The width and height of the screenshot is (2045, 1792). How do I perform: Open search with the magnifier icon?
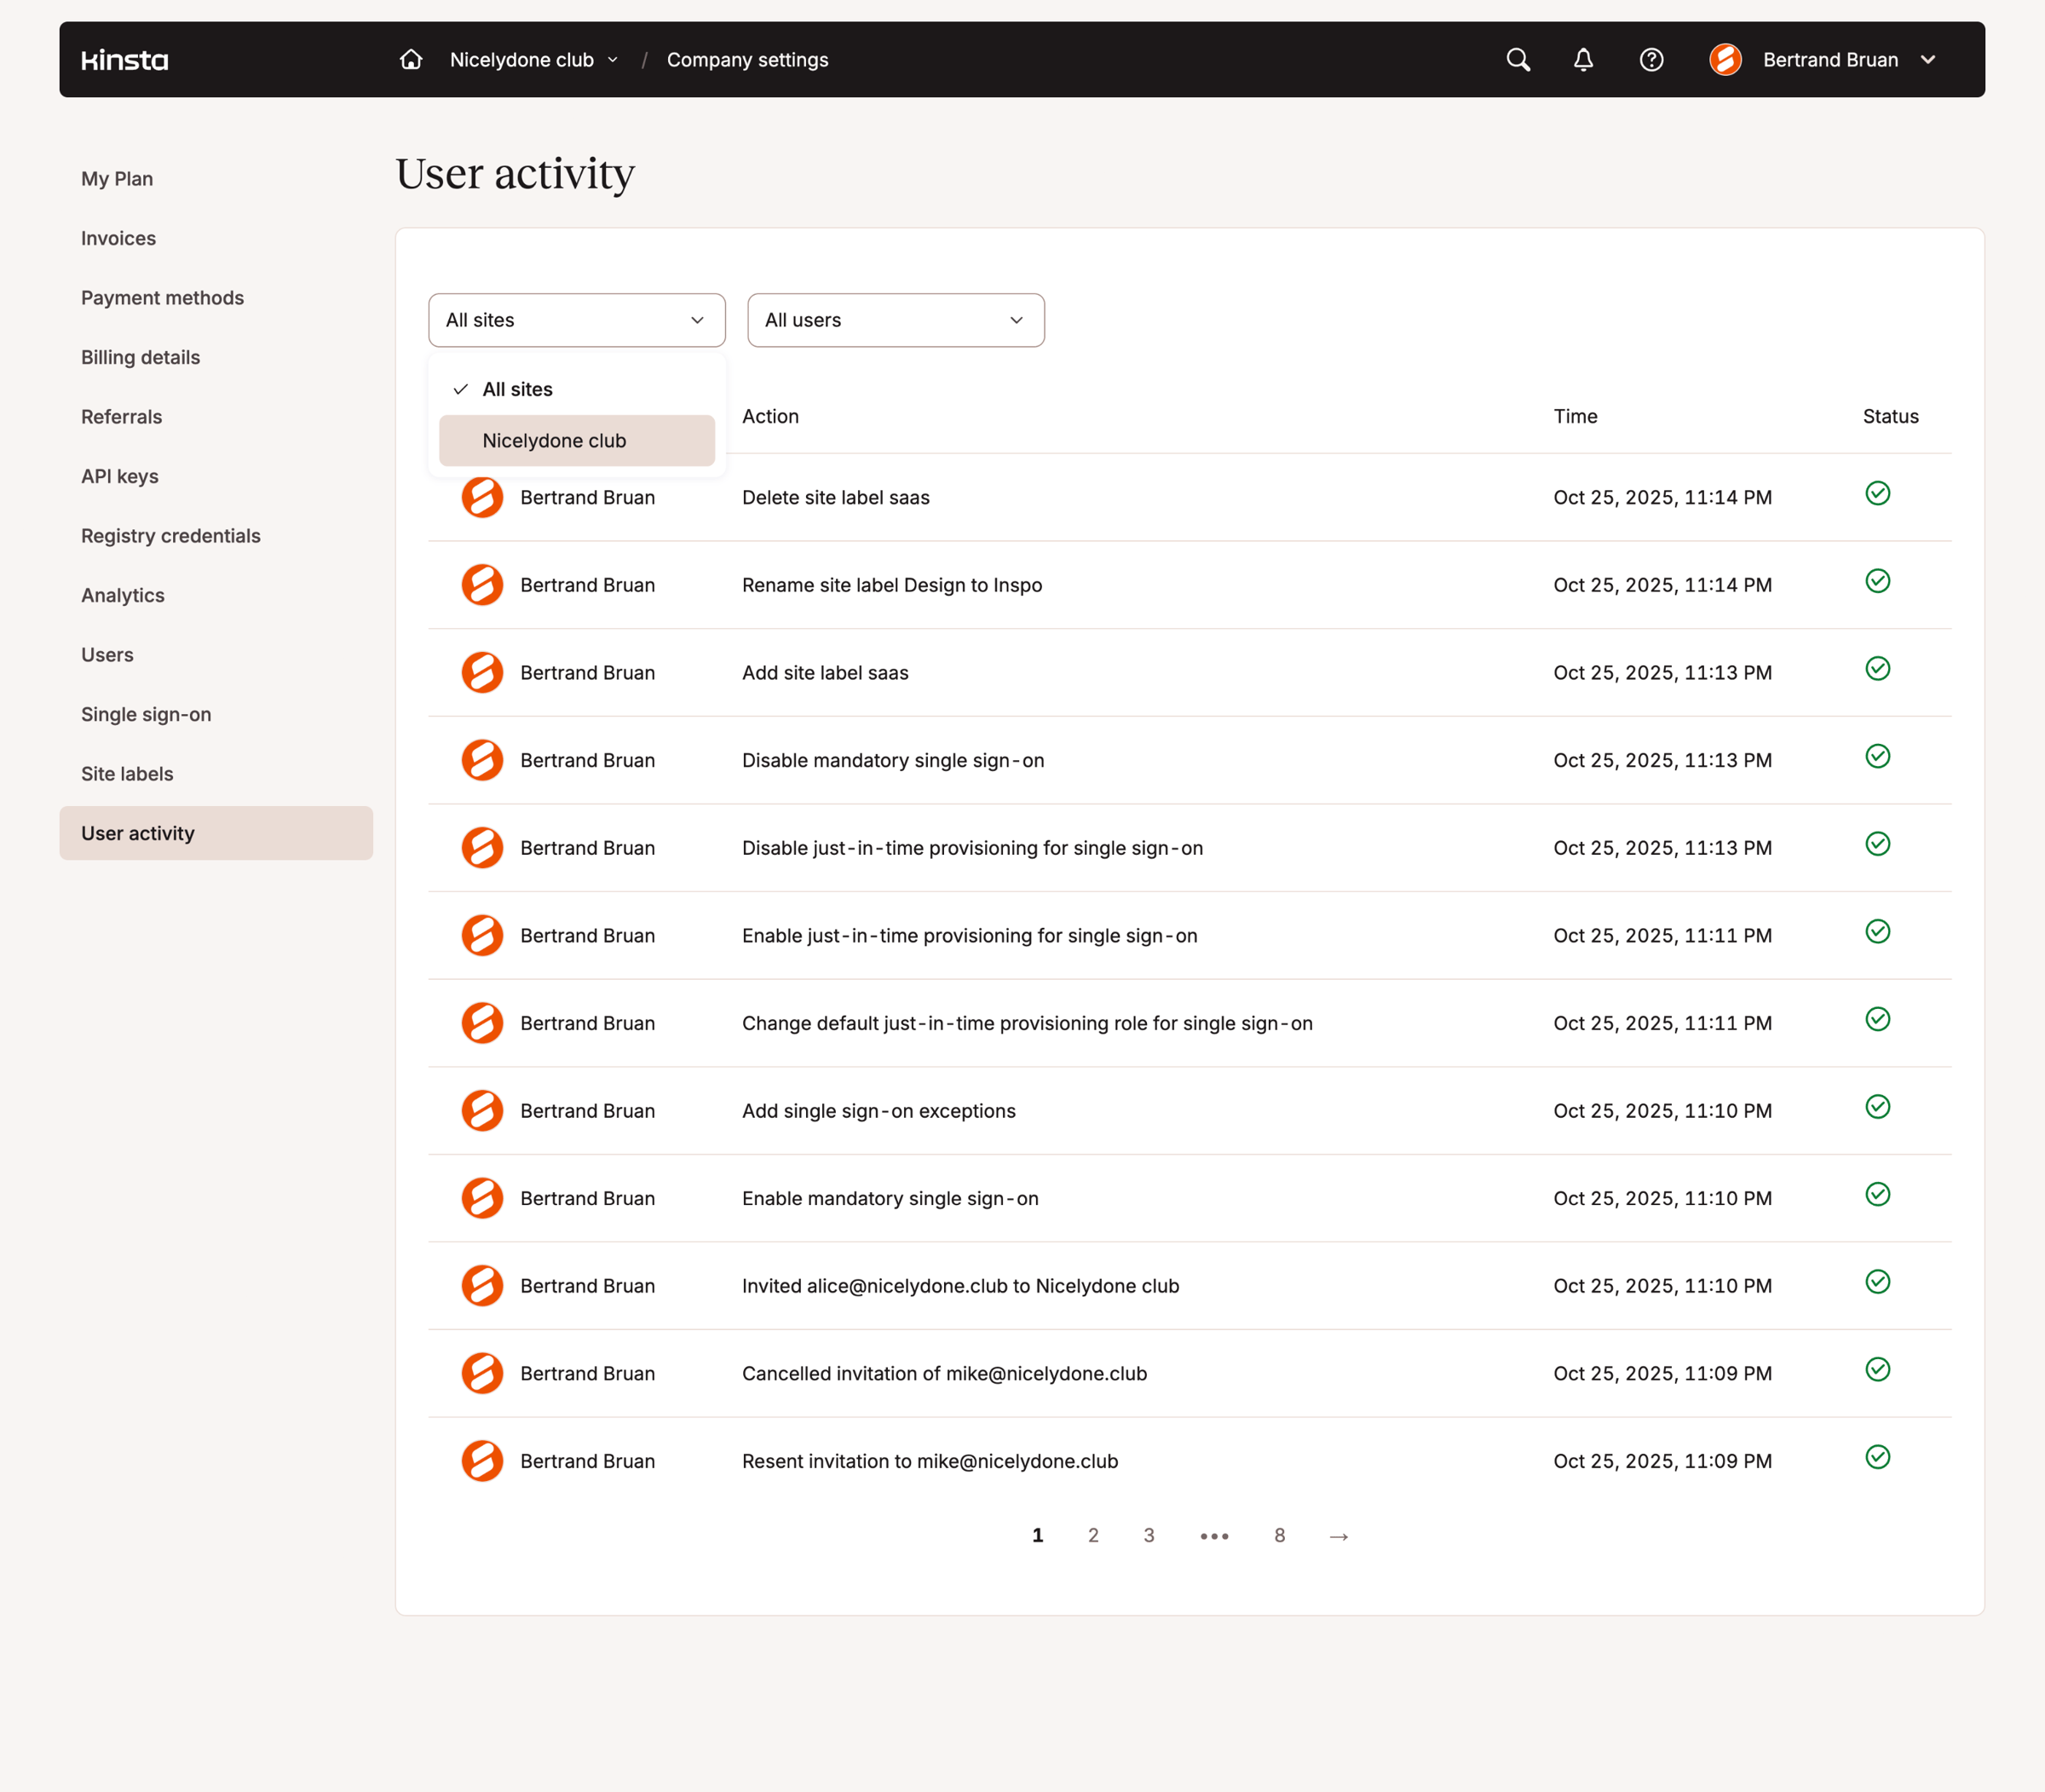1518,60
